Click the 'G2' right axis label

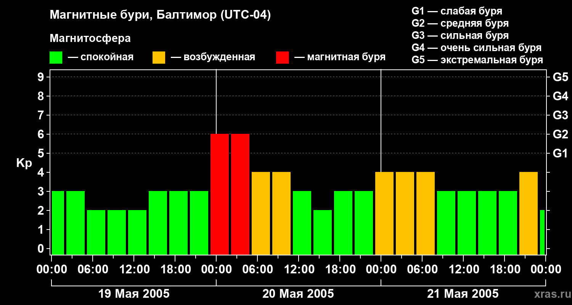(560, 135)
